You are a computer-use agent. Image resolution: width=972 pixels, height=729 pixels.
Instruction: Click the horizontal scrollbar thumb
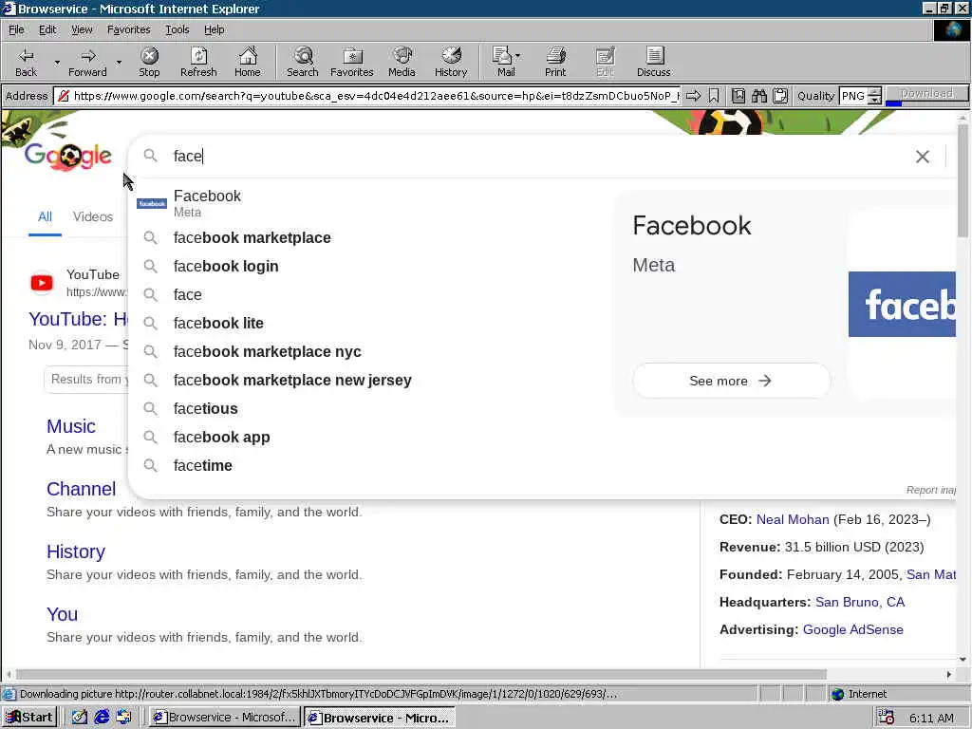tap(421, 674)
